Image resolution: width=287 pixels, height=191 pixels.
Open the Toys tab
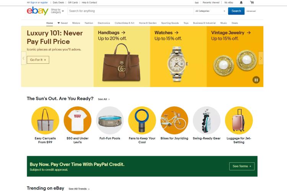pos(186,23)
